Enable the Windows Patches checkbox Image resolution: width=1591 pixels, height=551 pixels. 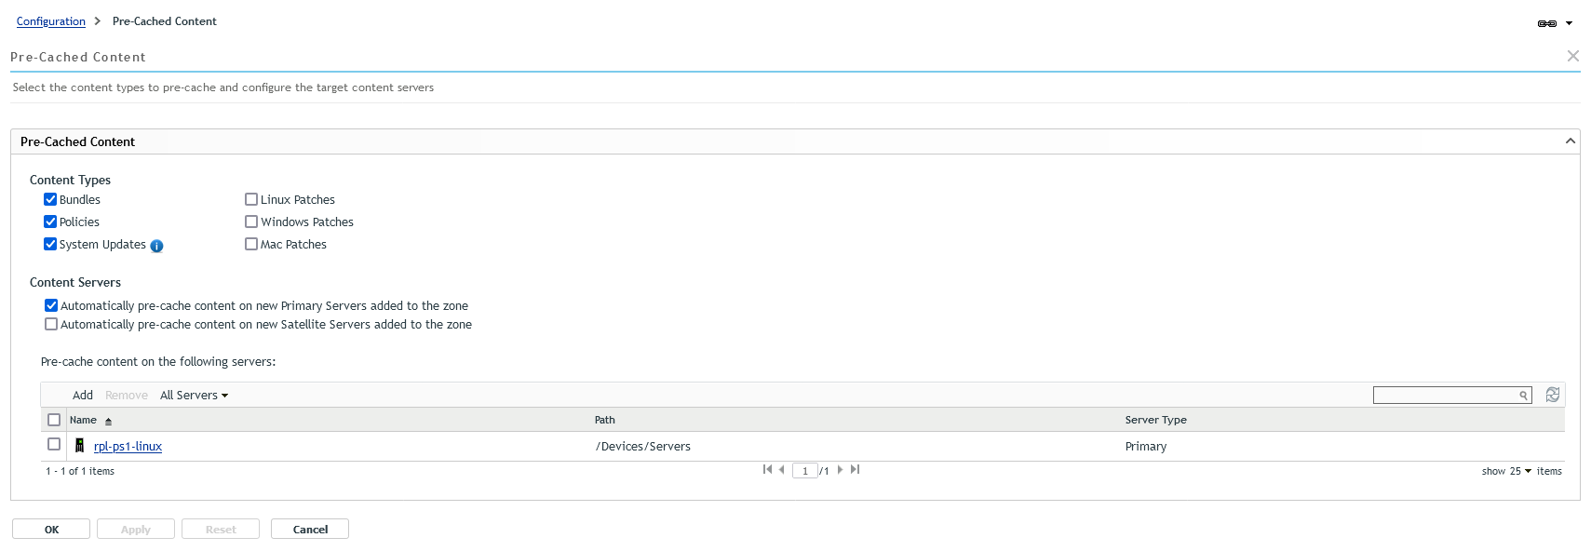point(251,222)
